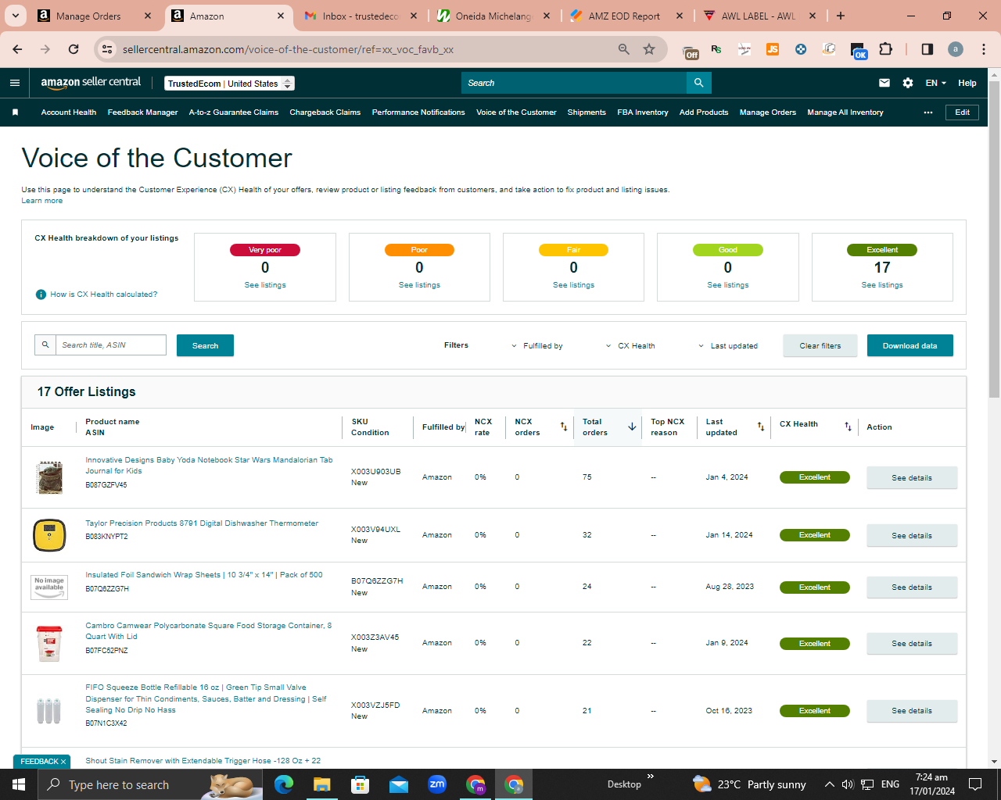Open the tab search dropdown in Chrome
Image resolution: width=1001 pixels, height=800 pixels.
[16, 16]
